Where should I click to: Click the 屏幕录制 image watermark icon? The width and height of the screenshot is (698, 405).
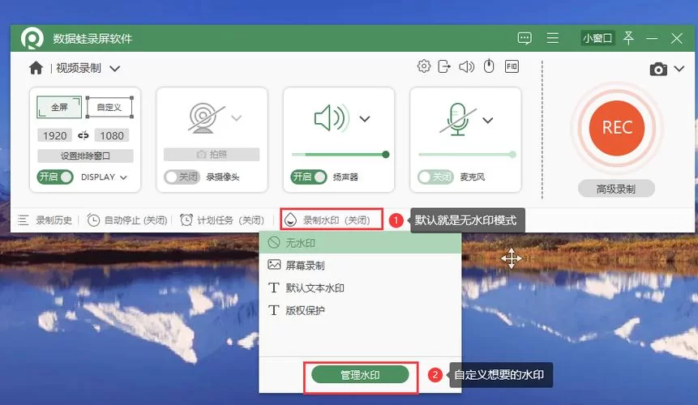[274, 265]
